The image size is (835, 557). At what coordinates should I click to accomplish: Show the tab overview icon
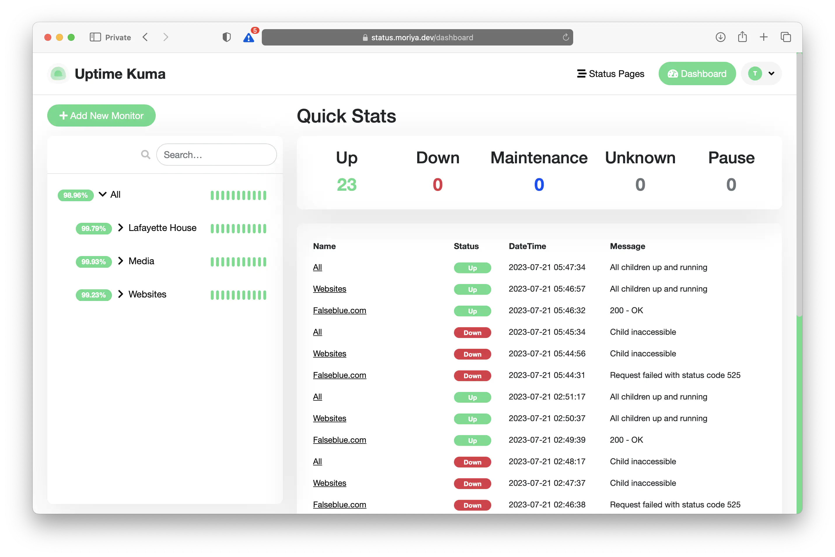click(x=786, y=37)
